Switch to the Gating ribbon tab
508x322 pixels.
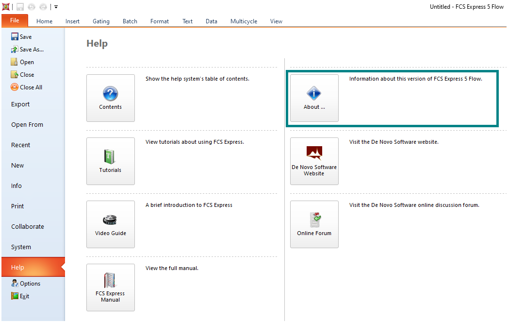pos(101,21)
